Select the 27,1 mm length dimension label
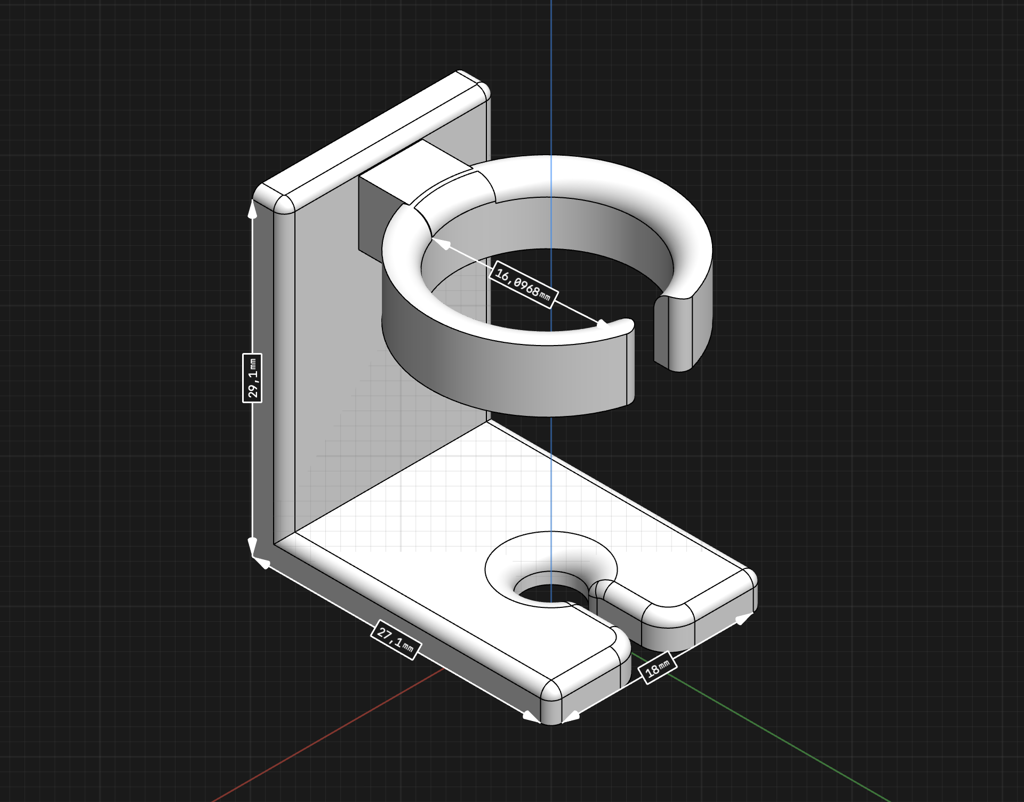 coord(396,640)
